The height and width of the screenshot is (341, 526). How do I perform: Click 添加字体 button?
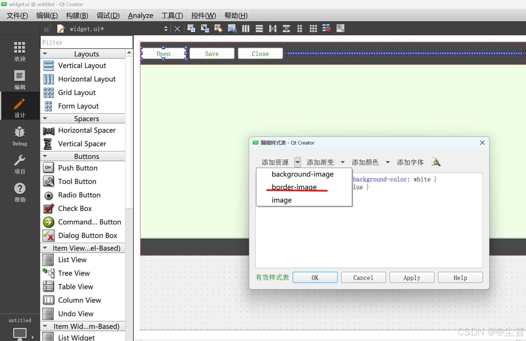tap(410, 162)
